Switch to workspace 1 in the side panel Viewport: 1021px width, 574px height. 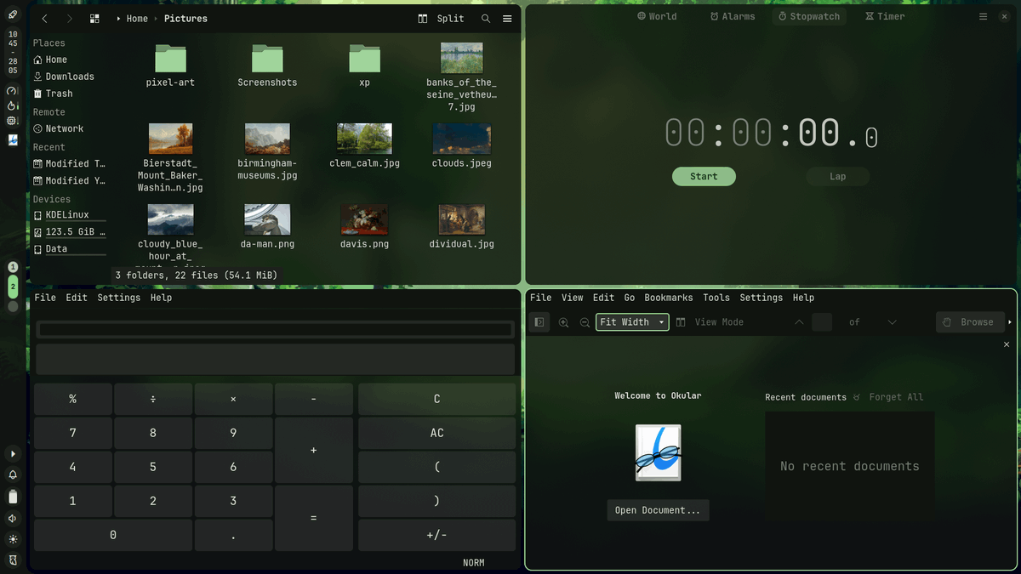(13, 267)
